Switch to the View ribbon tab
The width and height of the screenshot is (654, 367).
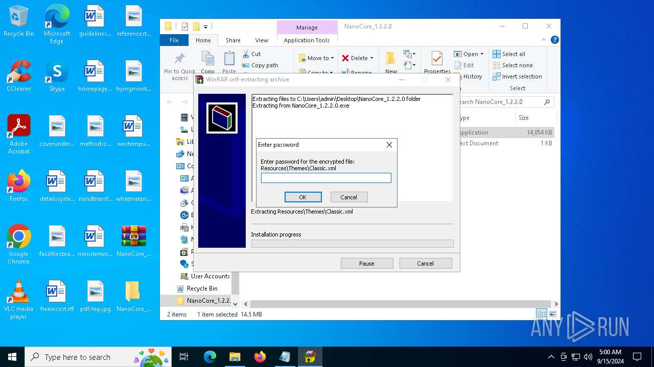coord(262,40)
